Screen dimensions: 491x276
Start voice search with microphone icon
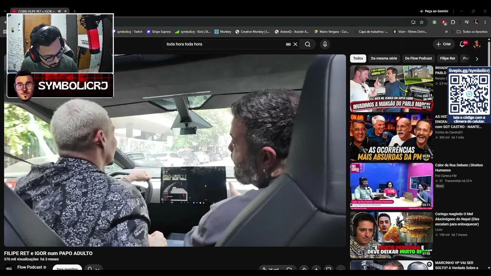(x=325, y=44)
